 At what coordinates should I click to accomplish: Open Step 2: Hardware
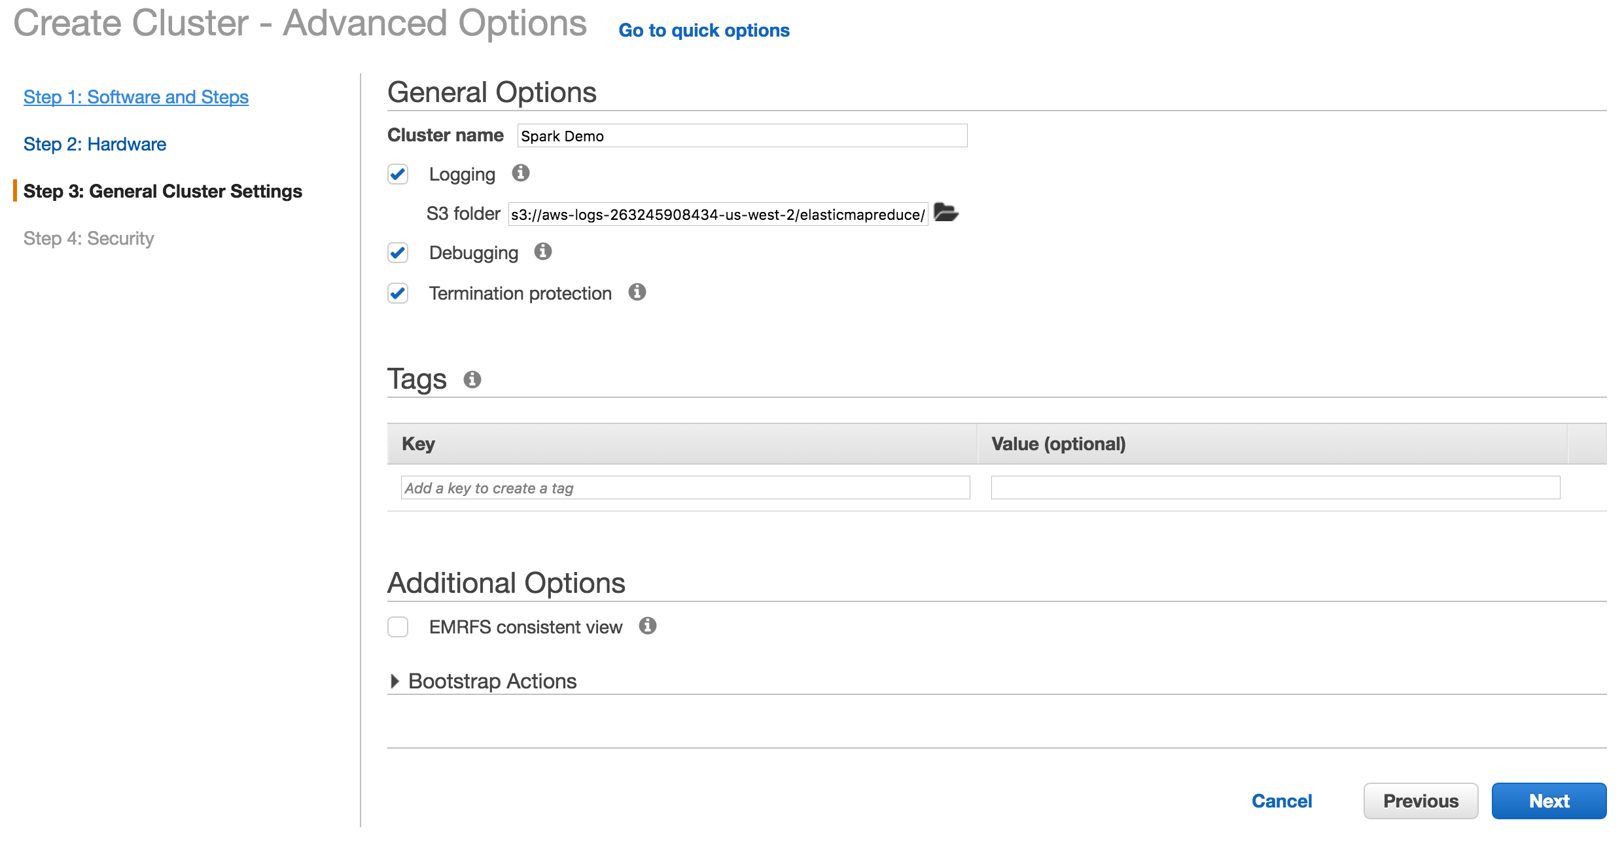tap(94, 144)
